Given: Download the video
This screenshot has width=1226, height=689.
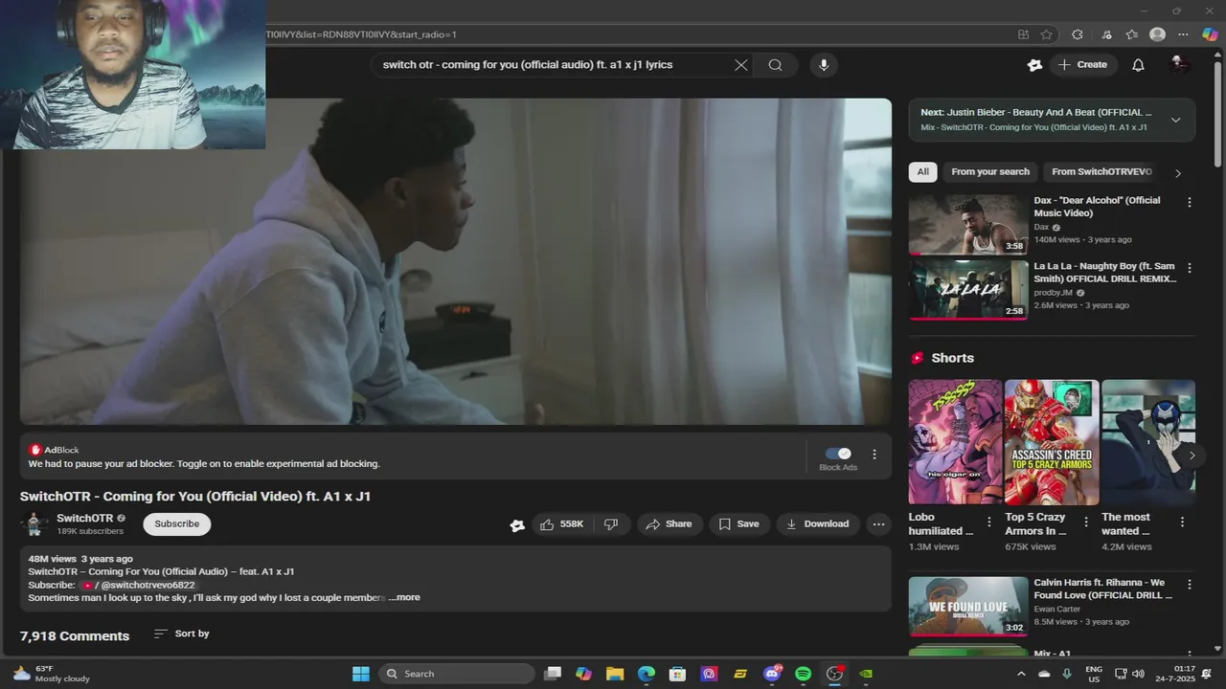Looking at the screenshot, I should (x=818, y=524).
